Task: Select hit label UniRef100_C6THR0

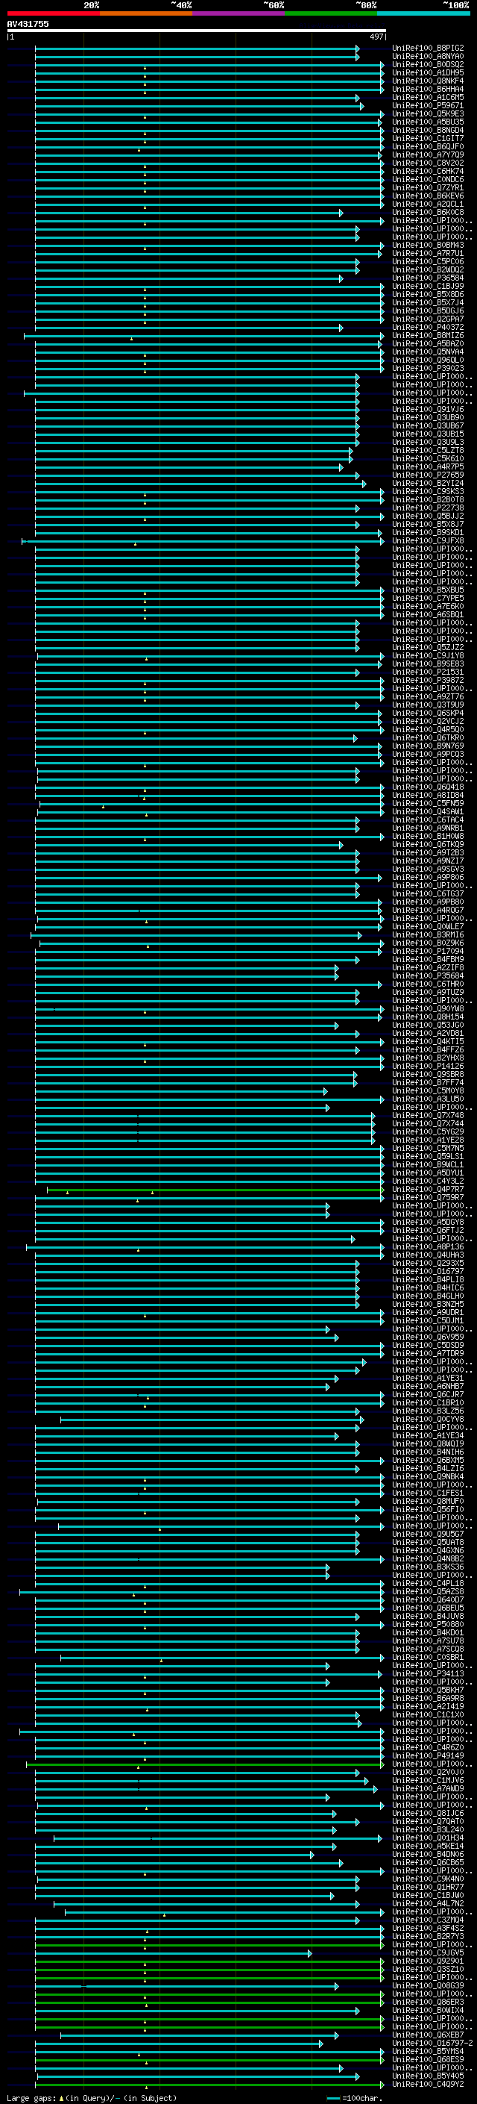Action: click(x=428, y=984)
